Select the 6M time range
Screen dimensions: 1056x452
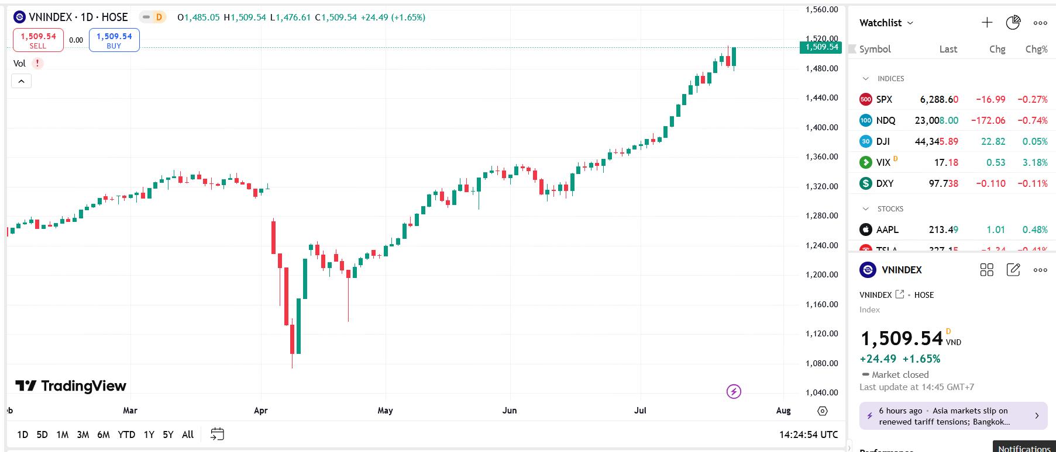104,434
